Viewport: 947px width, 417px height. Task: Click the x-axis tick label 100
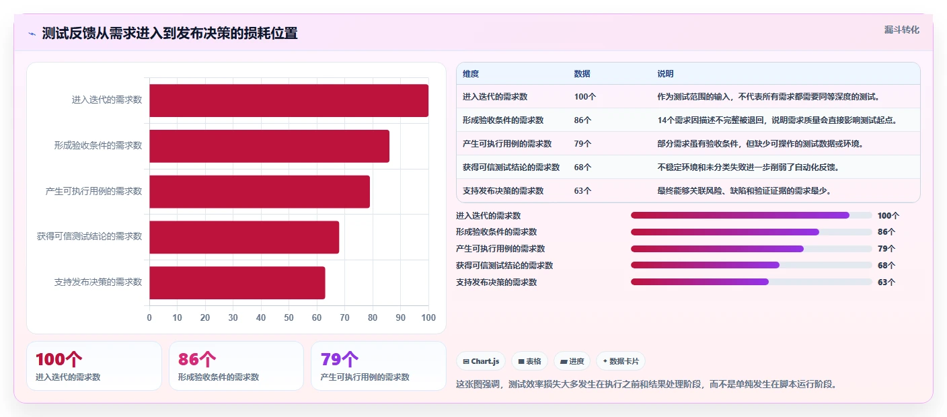click(428, 317)
